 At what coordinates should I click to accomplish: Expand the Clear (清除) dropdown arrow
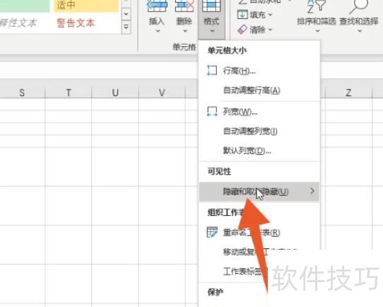coord(270,30)
